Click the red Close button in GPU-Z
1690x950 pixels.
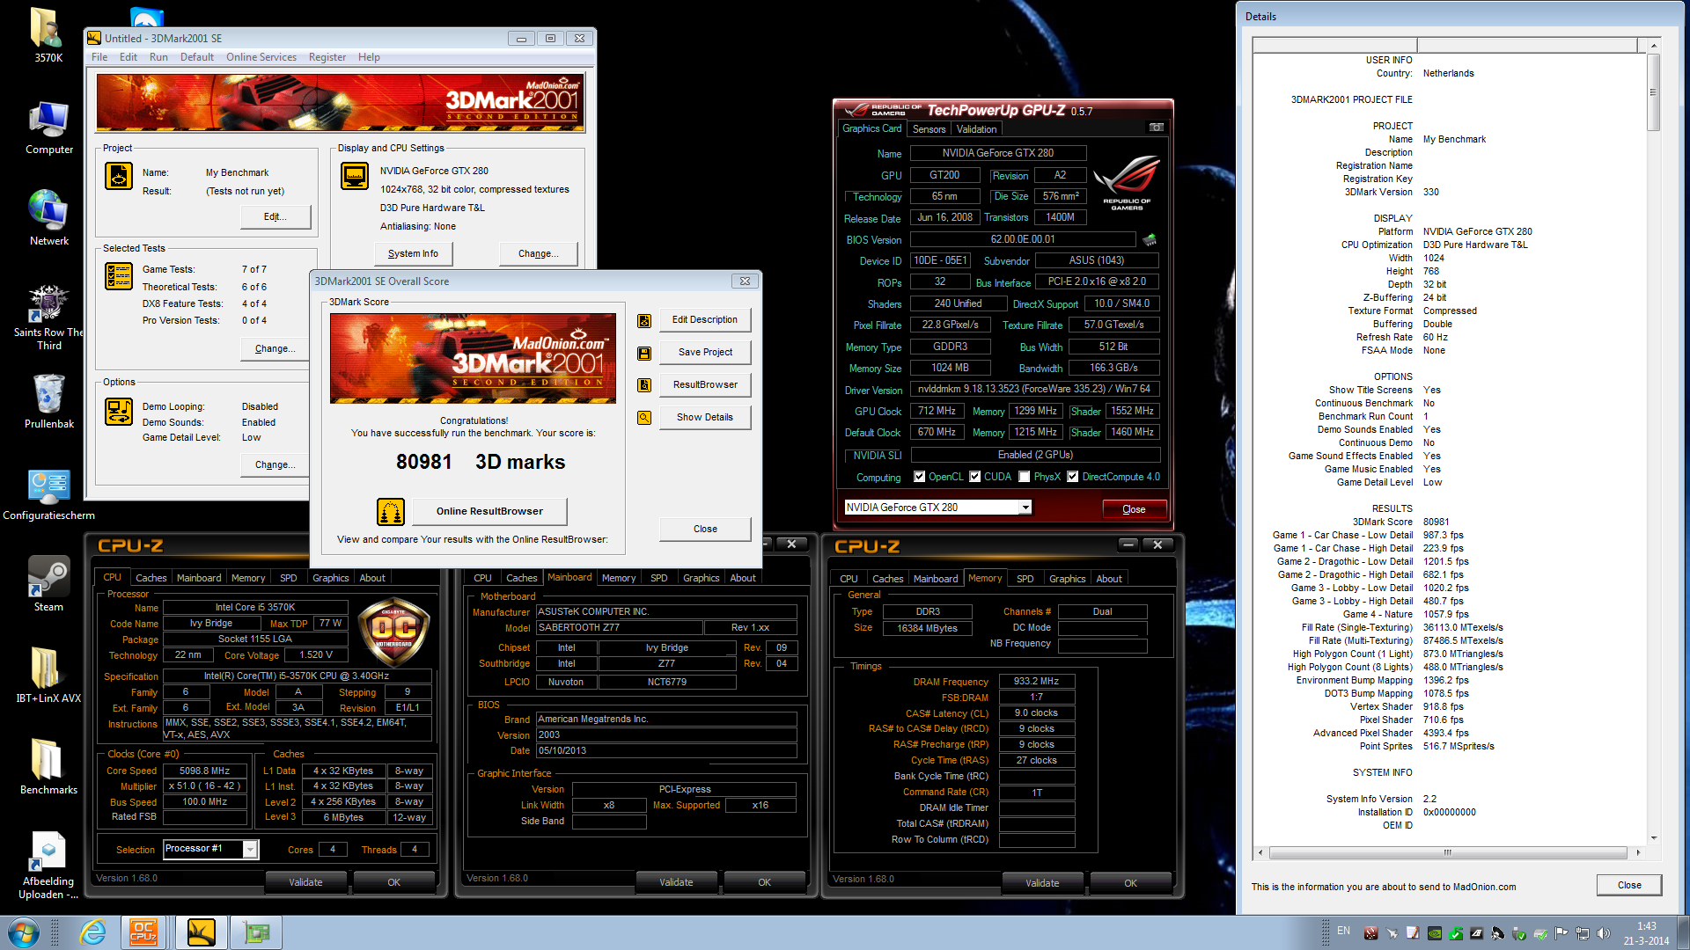pyautogui.click(x=1135, y=509)
